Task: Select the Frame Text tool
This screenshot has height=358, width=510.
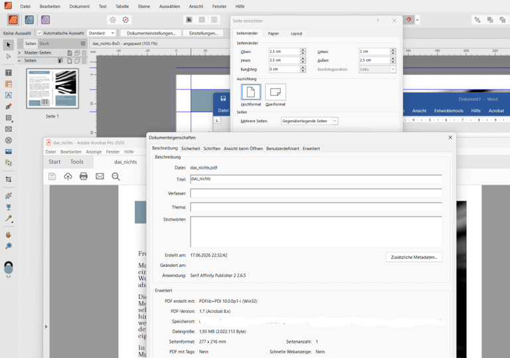Action: tap(9, 73)
